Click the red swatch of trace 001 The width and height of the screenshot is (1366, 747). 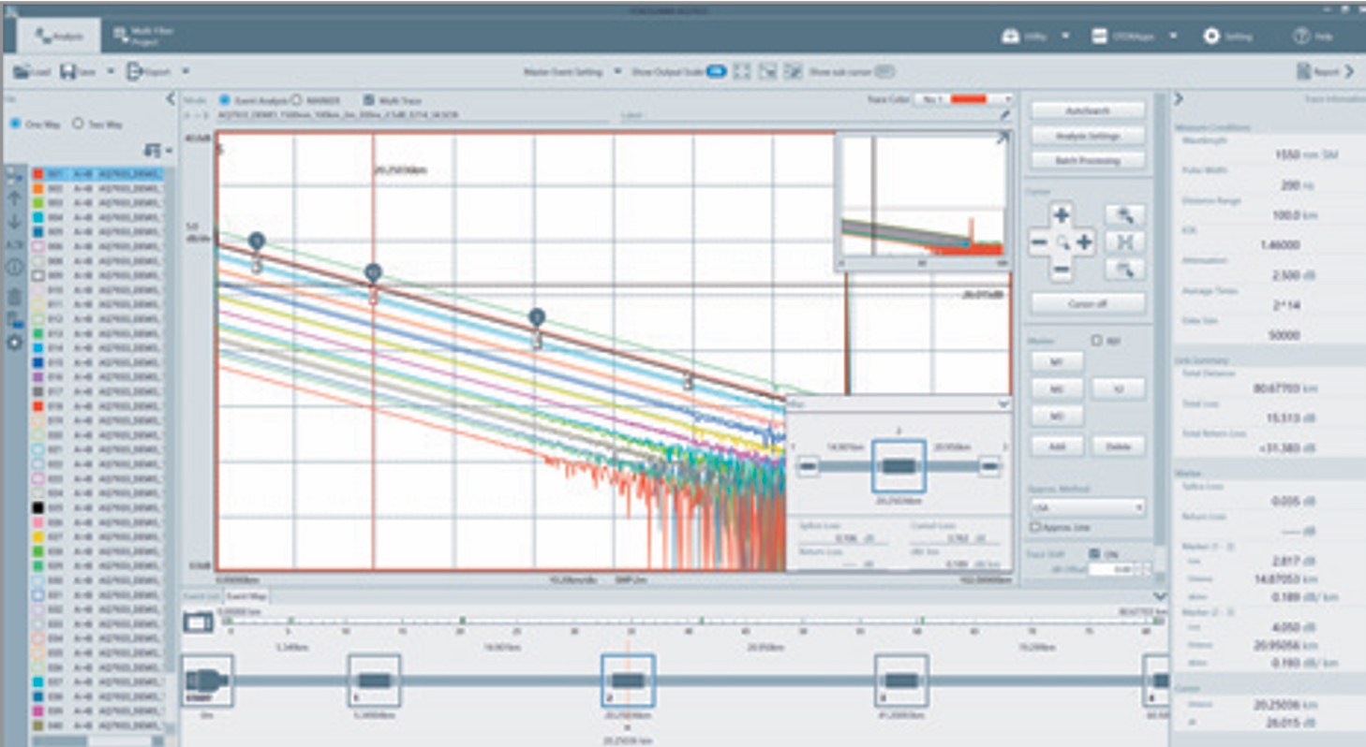point(38,174)
